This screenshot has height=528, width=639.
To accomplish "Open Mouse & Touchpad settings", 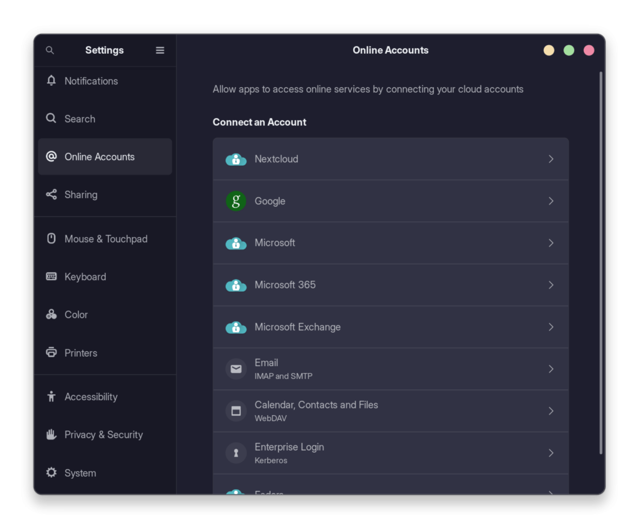I will (105, 239).
